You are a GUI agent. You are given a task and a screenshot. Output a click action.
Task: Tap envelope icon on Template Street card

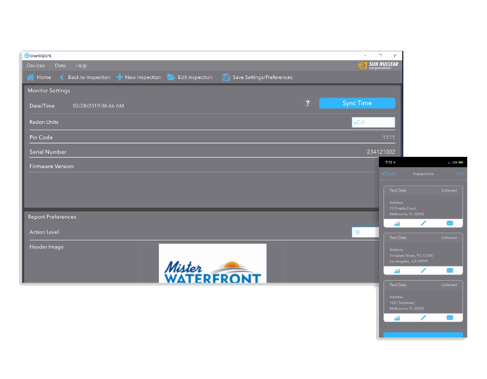click(x=450, y=271)
